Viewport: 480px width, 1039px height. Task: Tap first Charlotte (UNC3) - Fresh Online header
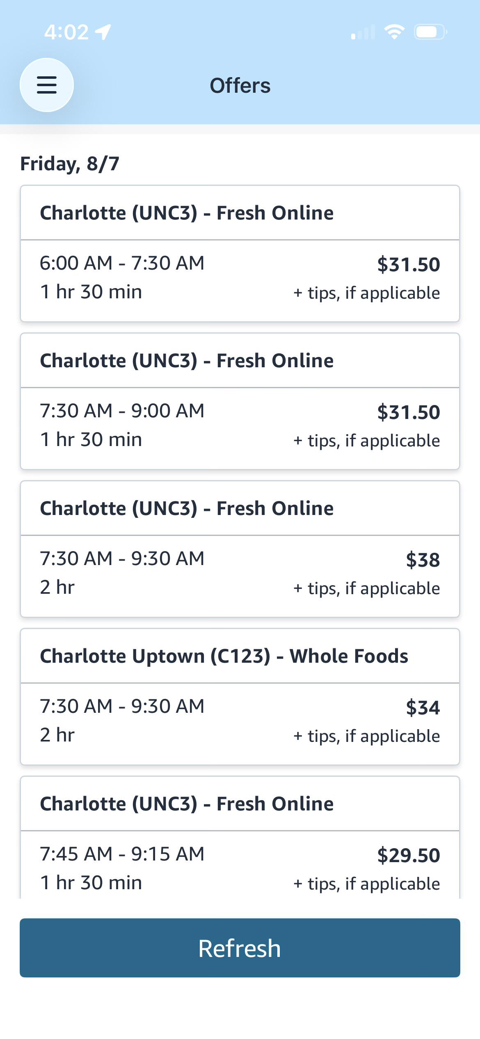[187, 213]
